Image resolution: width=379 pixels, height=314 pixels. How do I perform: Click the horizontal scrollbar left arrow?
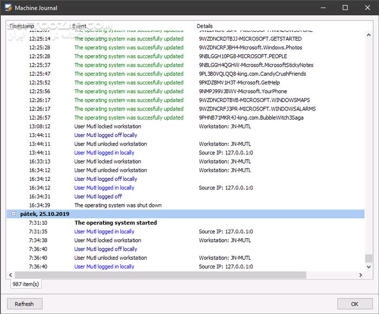coord(10,275)
